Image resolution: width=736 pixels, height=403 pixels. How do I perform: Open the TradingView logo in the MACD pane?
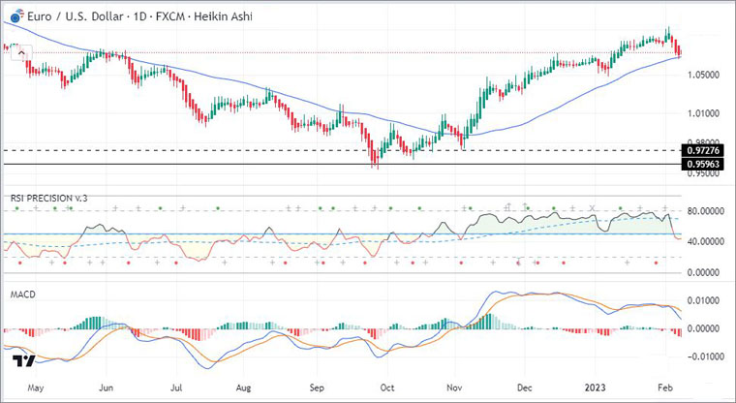tap(23, 360)
